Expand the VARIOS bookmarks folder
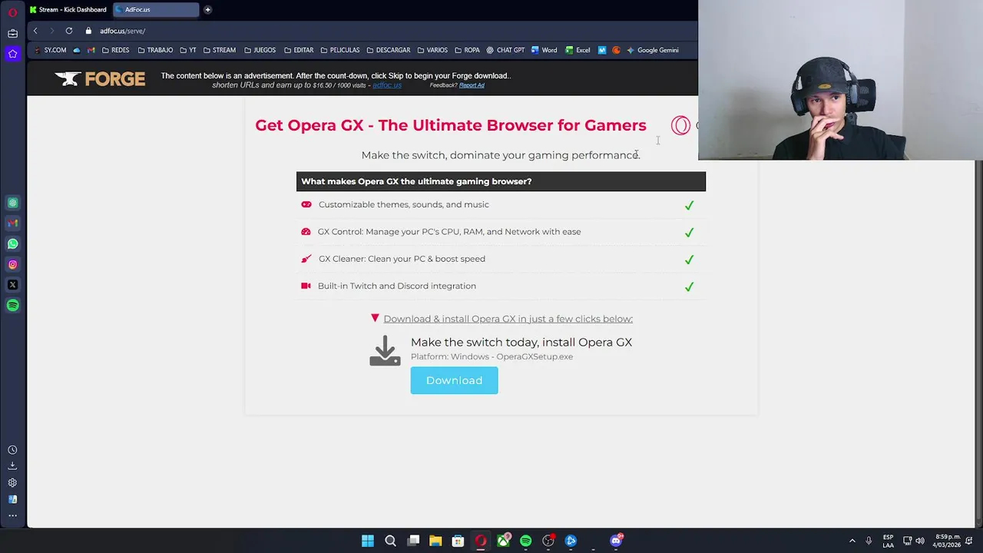The image size is (983, 553). 432,50
